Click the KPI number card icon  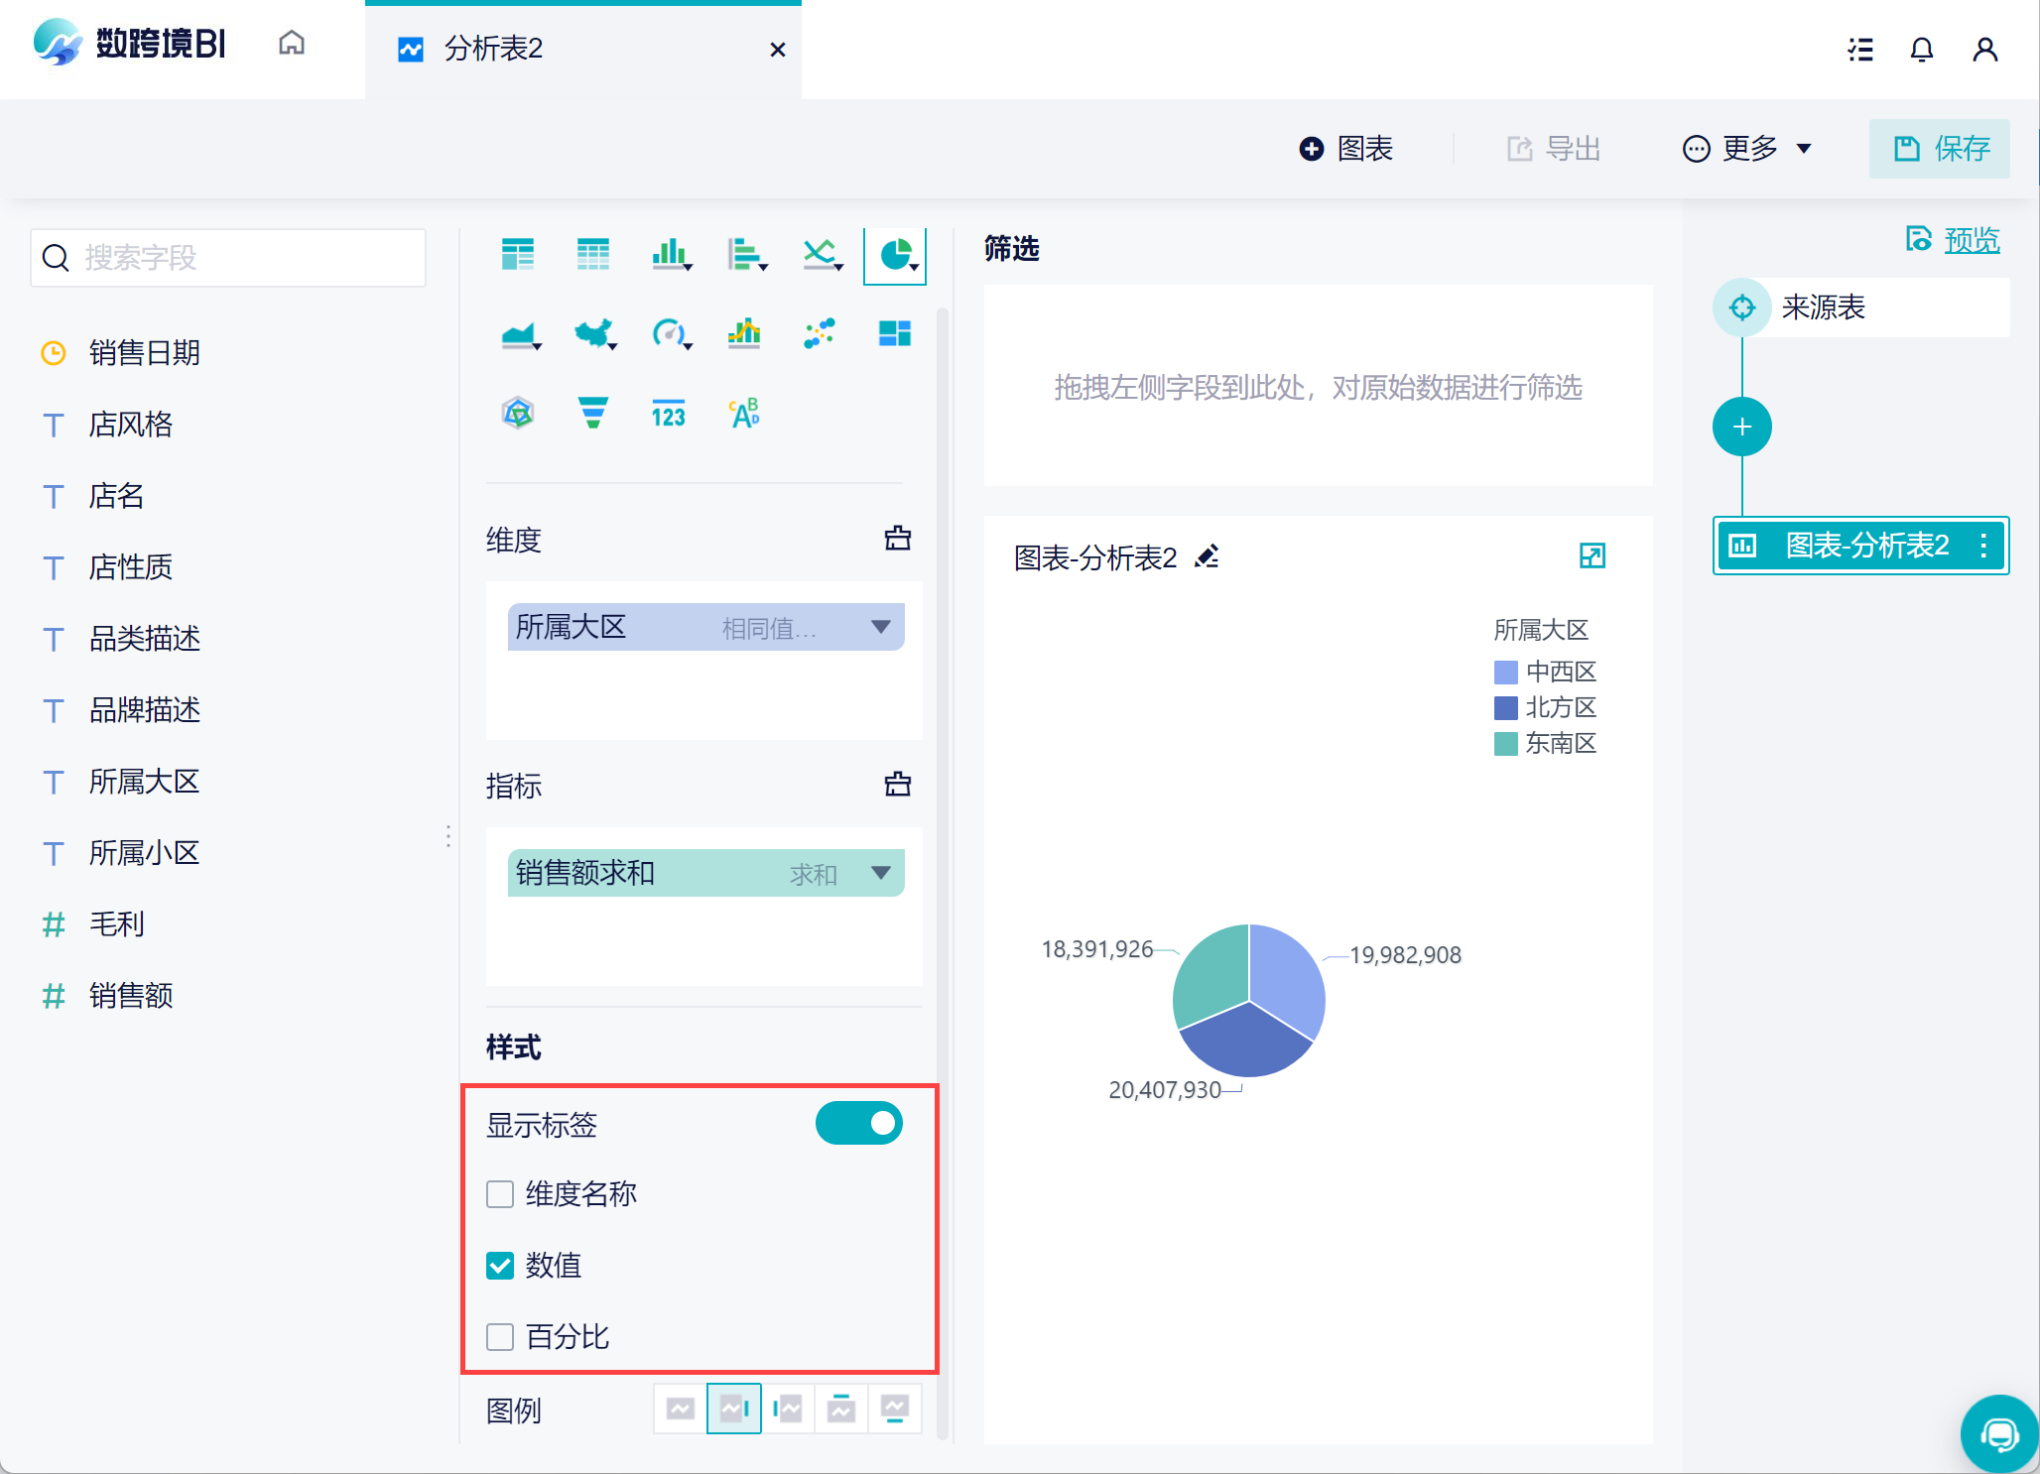click(668, 413)
